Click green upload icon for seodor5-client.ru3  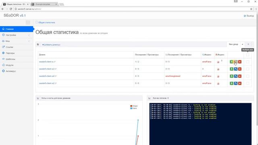(231, 69)
